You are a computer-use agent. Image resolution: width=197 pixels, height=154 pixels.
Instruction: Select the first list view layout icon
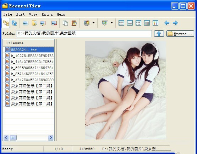(x=121, y=23)
